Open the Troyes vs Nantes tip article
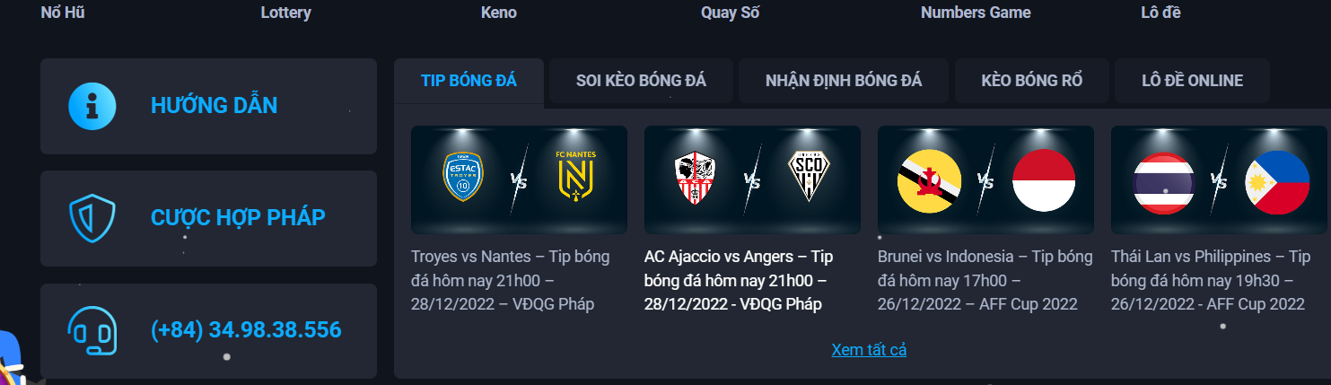 tap(510, 280)
